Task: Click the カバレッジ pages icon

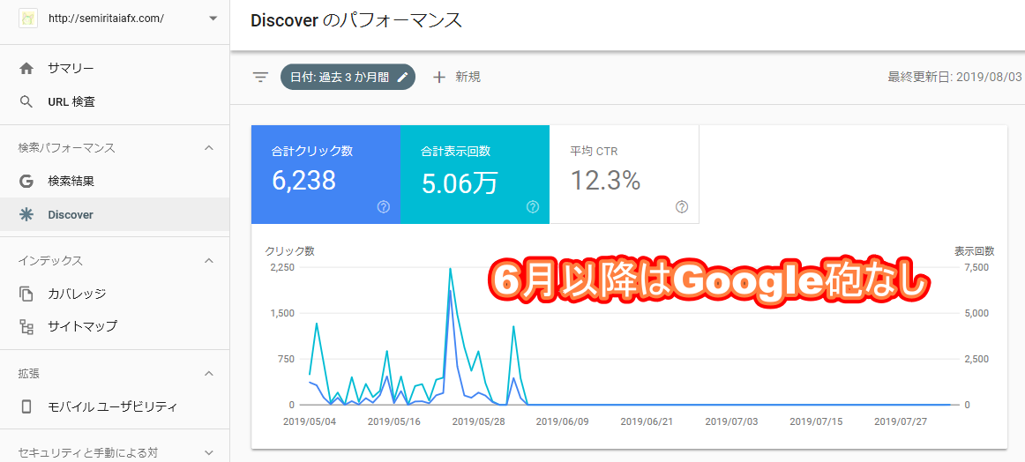Action: tap(26, 294)
